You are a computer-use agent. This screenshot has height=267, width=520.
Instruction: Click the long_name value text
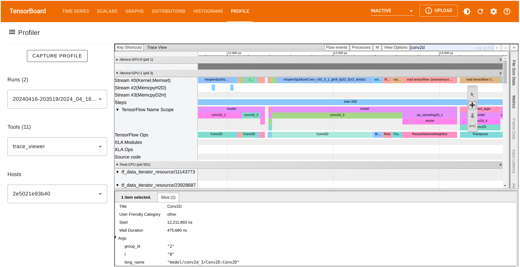tap(203, 262)
